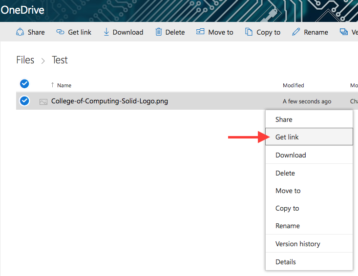The height and width of the screenshot is (276, 358).
Task: Toggle the select-all checkbox in header
Action: point(24,83)
